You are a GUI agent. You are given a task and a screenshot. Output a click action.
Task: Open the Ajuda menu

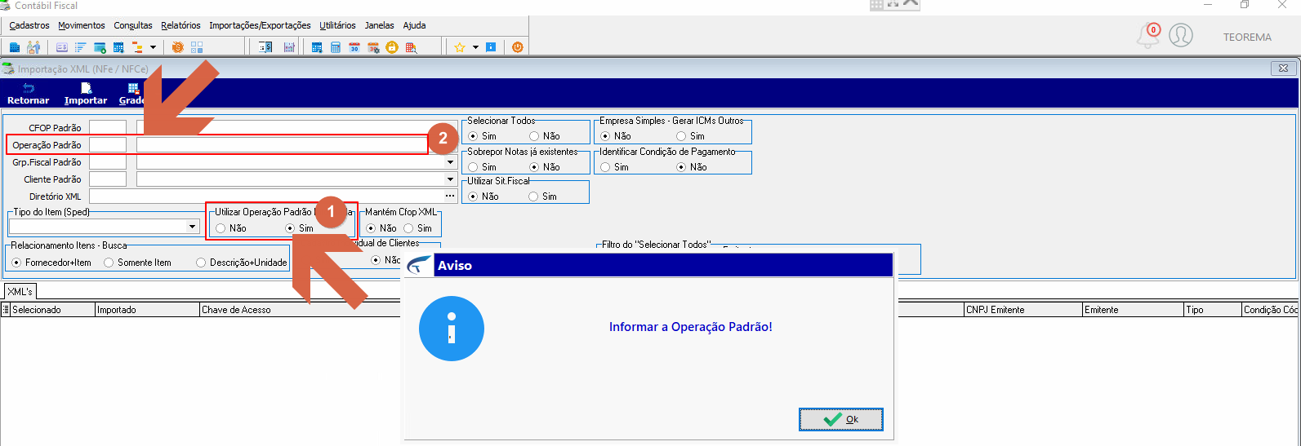tap(414, 25)
